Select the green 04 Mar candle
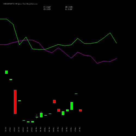 (x=41, y=115)
